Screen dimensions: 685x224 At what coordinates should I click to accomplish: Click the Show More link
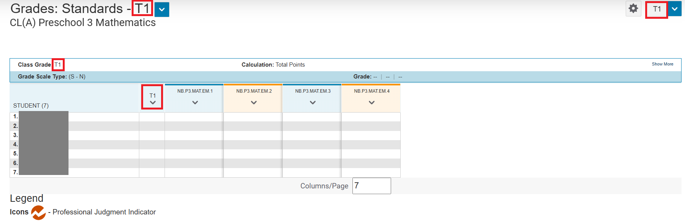(662, 64)
